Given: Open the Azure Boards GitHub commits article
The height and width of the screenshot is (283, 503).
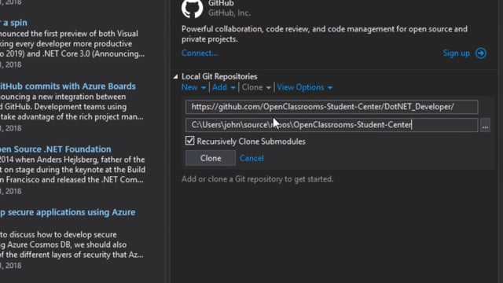Looking at the screenshot, I should [x=68, y=86].
